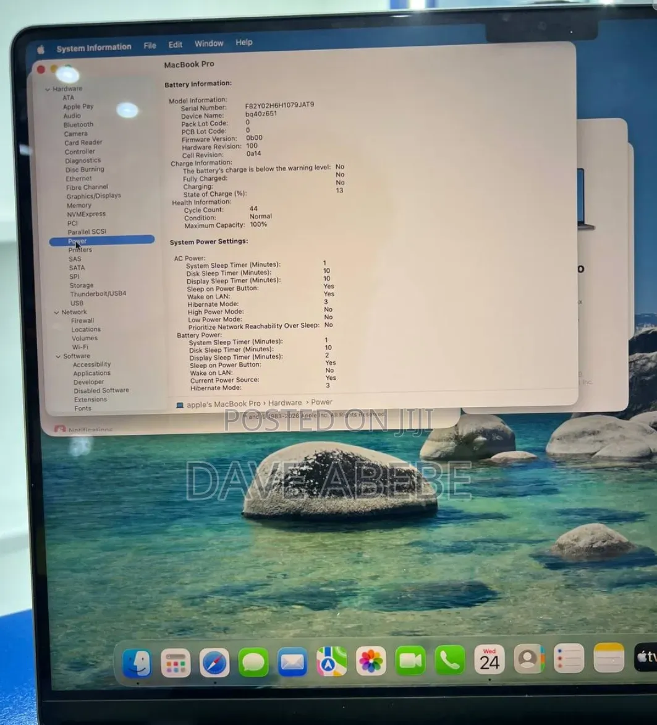Viewport: 657px width, 725px height.
Task: Open Maps app in the dock
Action: click(332, 661)
